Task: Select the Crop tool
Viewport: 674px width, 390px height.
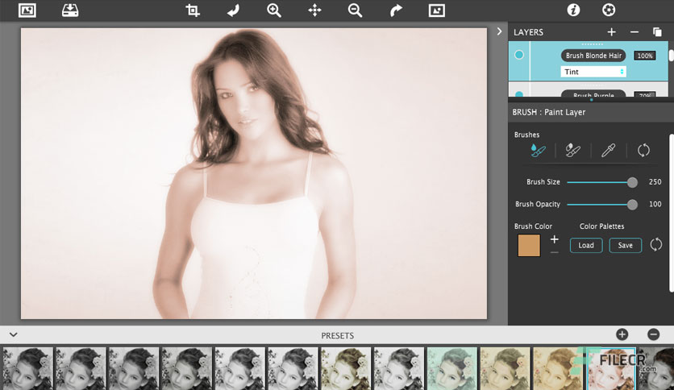Action: tap(192, 10)
